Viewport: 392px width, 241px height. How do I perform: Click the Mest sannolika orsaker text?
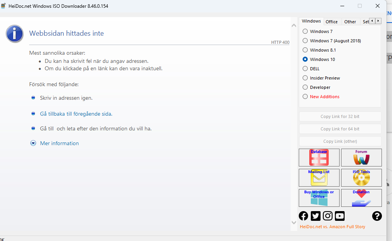click(57, 53)
